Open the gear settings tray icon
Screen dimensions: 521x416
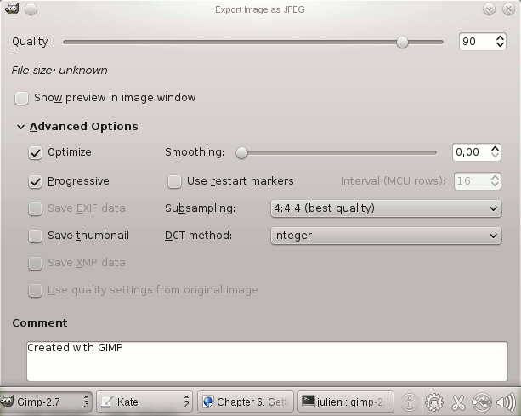pos(434,402)
